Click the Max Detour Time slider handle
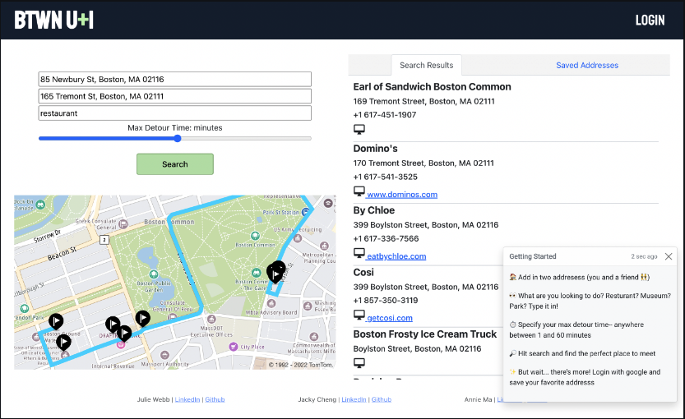This screenshot has height=419, width=685. click(x=178, y=139)
